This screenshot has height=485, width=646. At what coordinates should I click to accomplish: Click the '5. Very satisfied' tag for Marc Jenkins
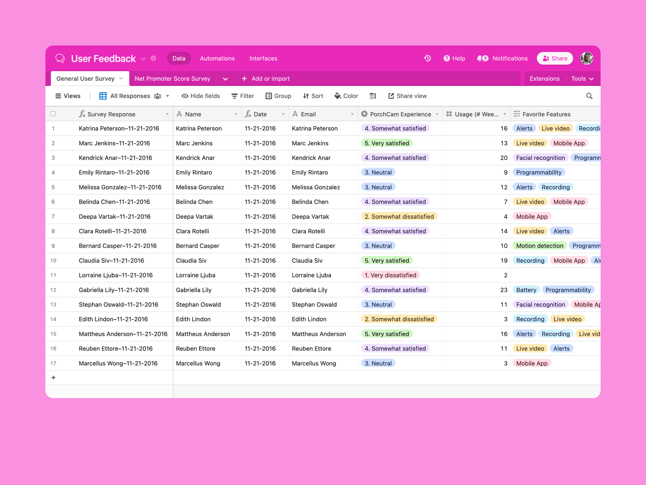tap(387, 143)
